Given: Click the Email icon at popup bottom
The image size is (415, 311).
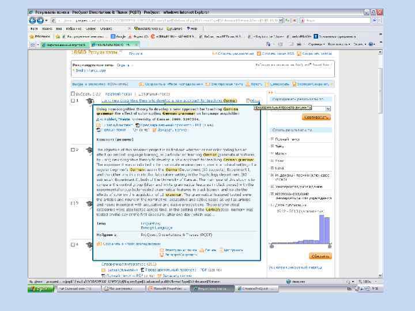Looking at the screenshot, I should coord(162,250).
